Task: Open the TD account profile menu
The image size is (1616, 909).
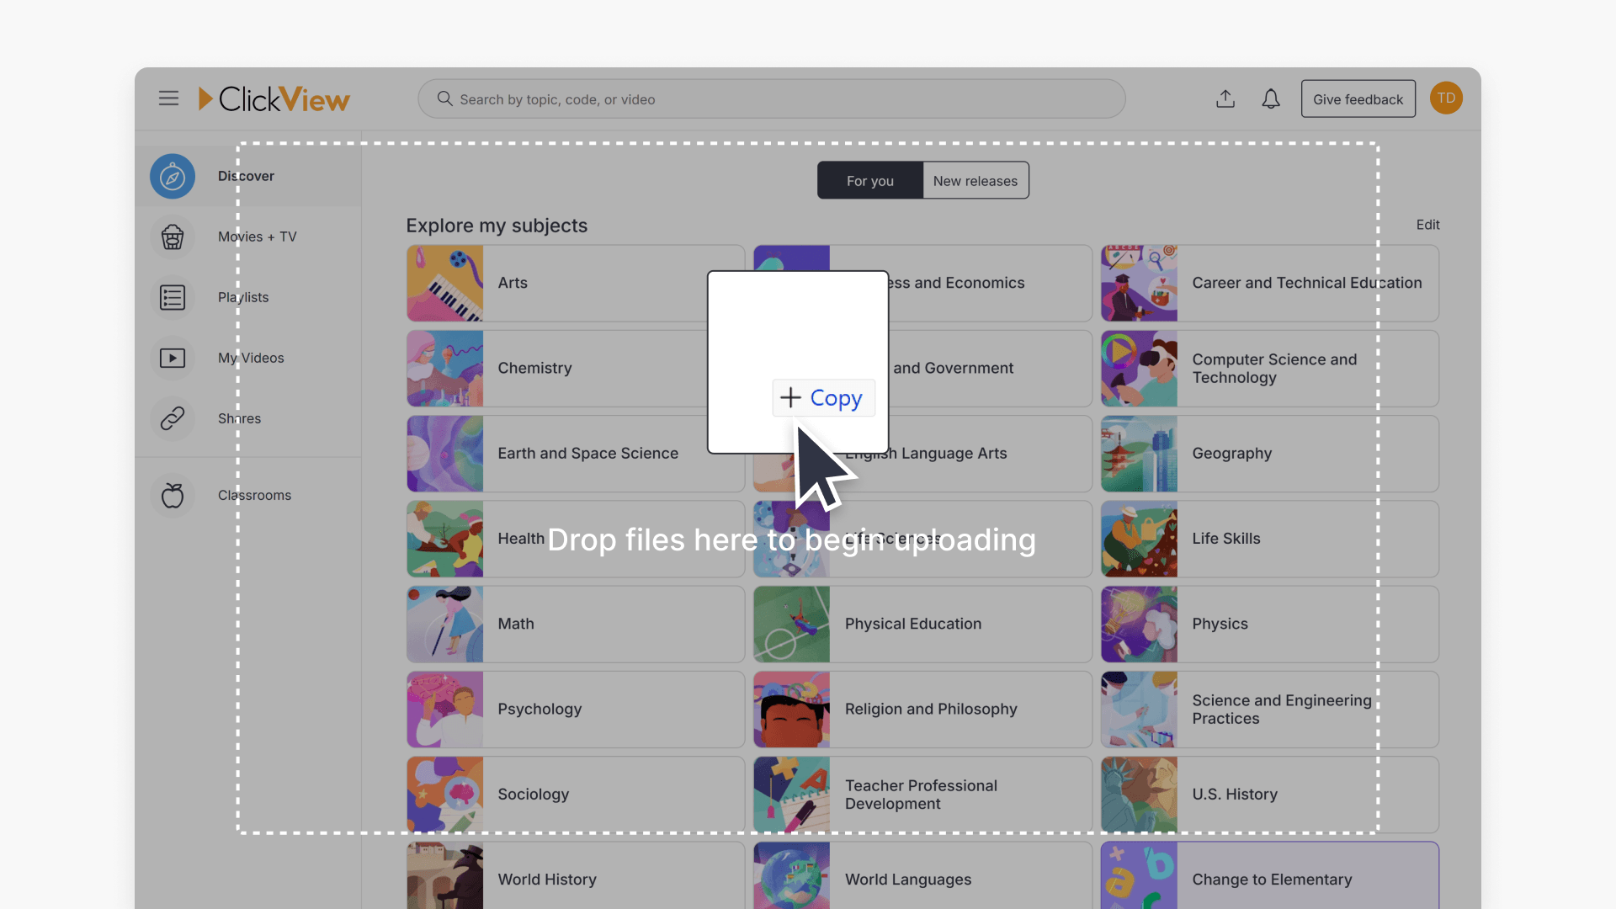Action: (1446, 98)
